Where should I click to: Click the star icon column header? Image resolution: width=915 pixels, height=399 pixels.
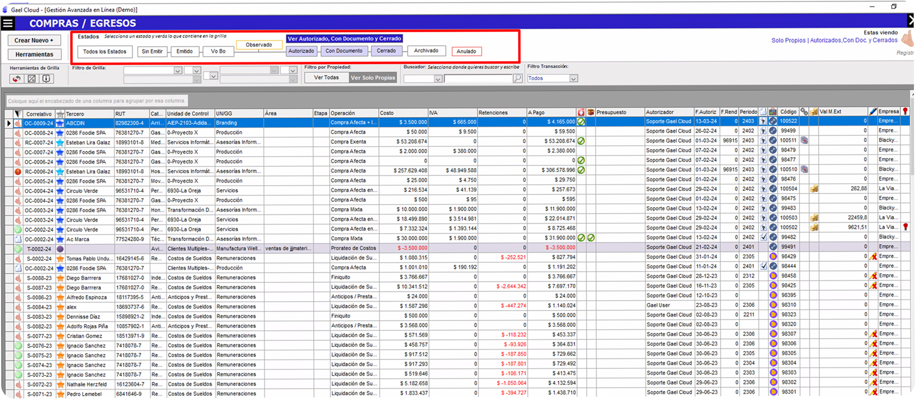60,114
